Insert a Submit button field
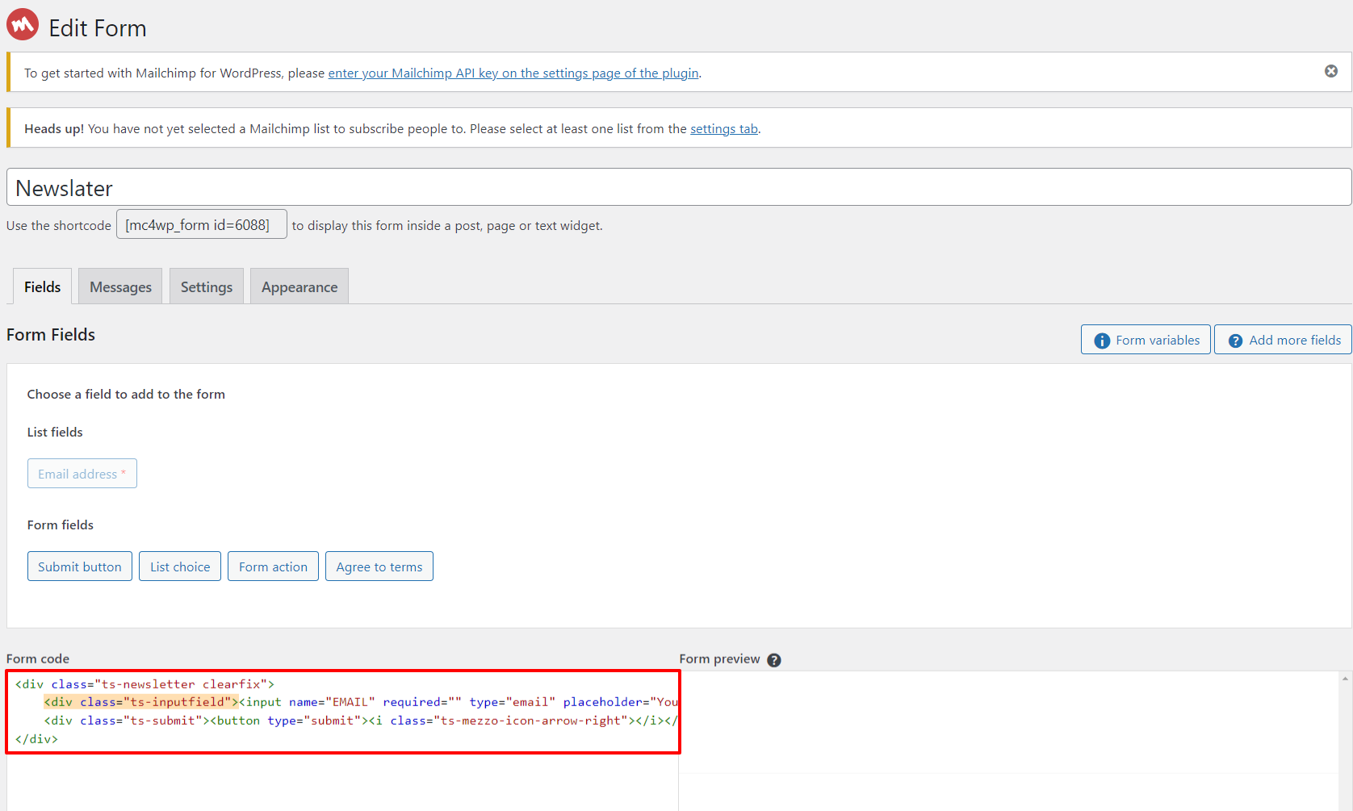 (x=79, y=566)
